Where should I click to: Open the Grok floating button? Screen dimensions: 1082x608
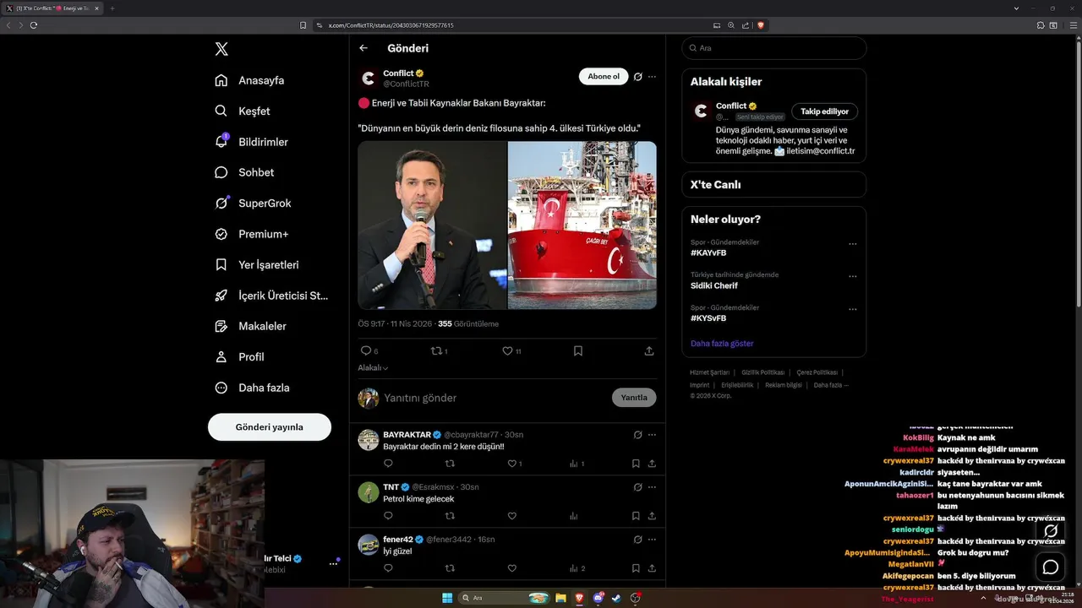1051,531
